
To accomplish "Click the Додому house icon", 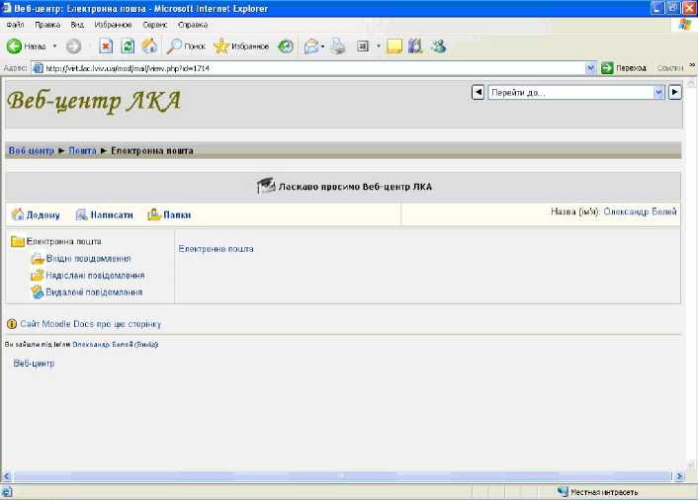I will [x=18, y=214].
